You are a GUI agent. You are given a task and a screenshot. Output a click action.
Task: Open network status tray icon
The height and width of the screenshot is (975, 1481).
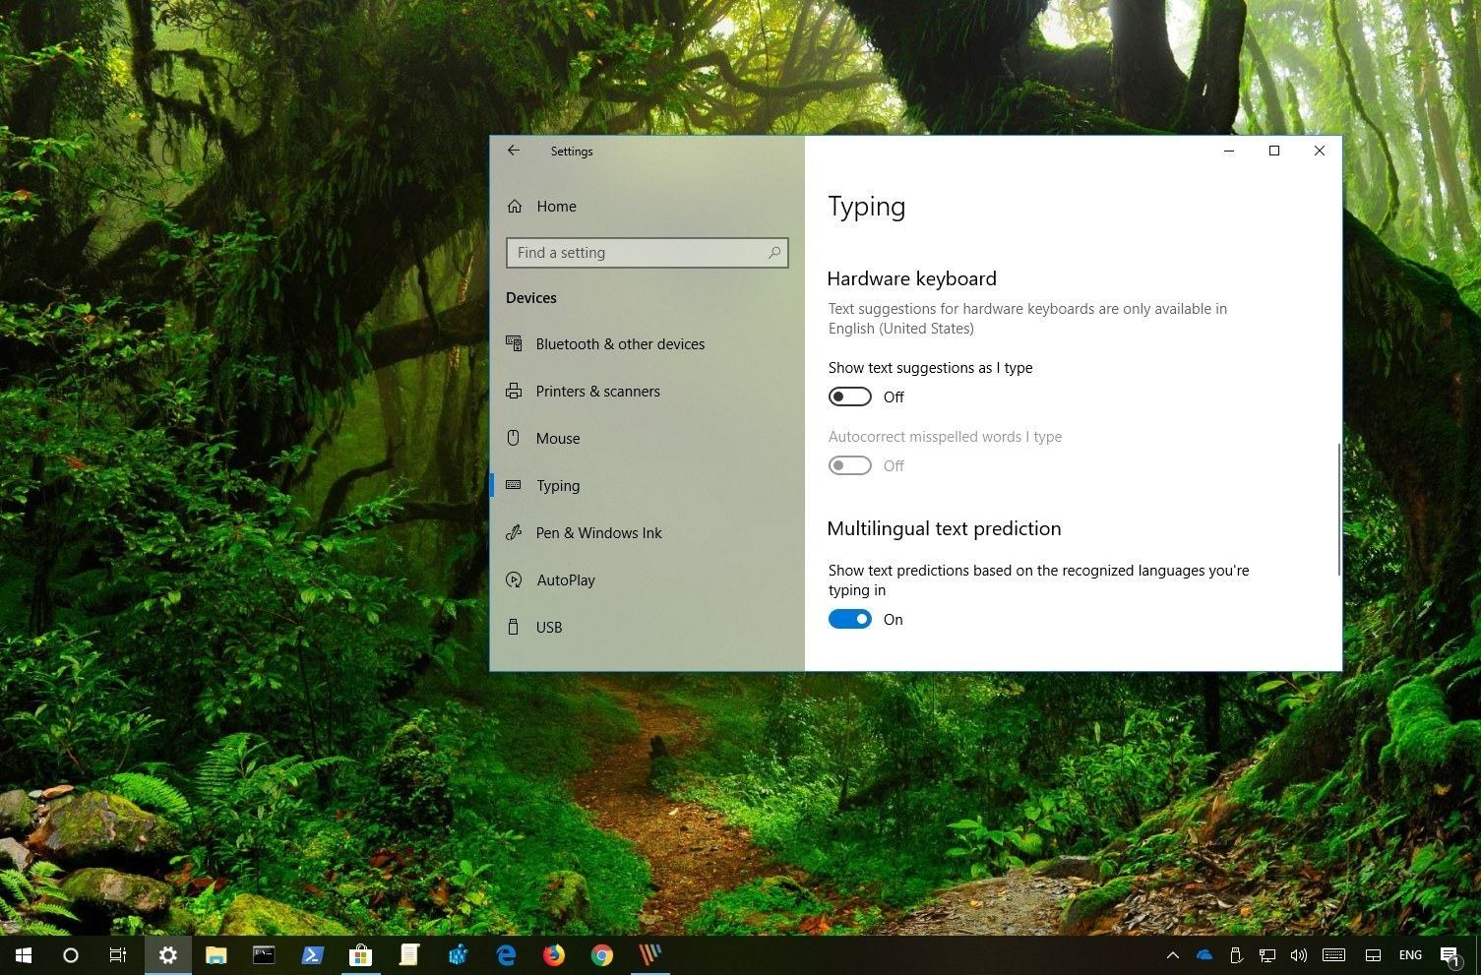(1267, 954)
